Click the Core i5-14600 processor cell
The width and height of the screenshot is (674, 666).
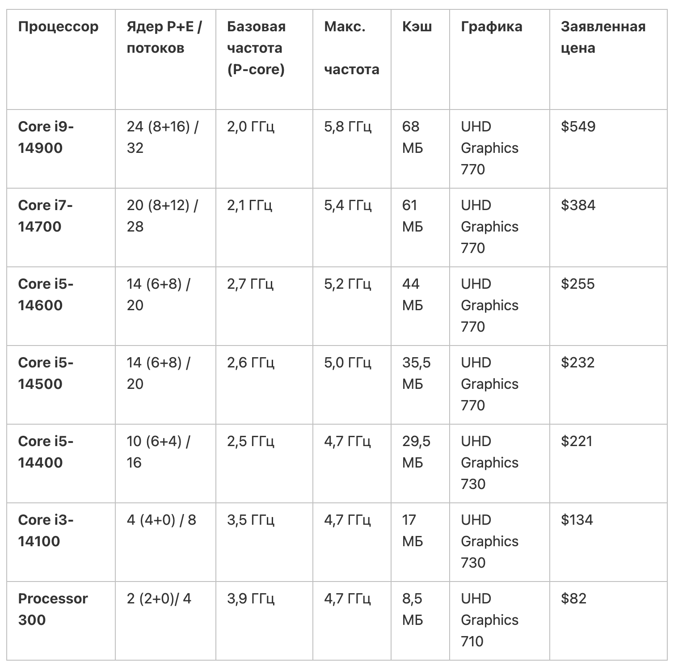point(46,295)
